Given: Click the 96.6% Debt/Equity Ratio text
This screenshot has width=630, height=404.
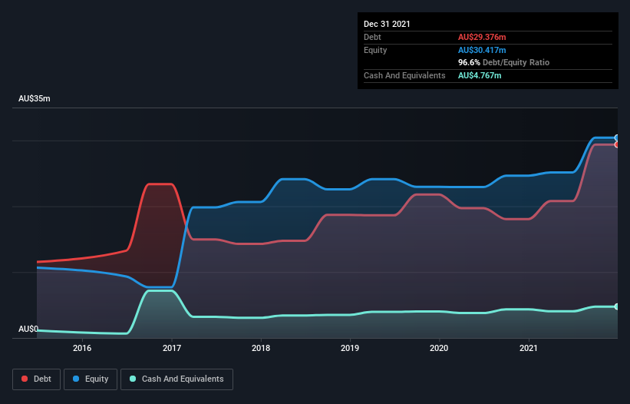Looking at the screenshot, I should [504, 62].
